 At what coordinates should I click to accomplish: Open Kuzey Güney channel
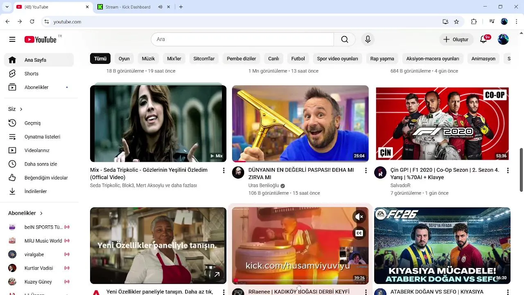click(39, 282)
